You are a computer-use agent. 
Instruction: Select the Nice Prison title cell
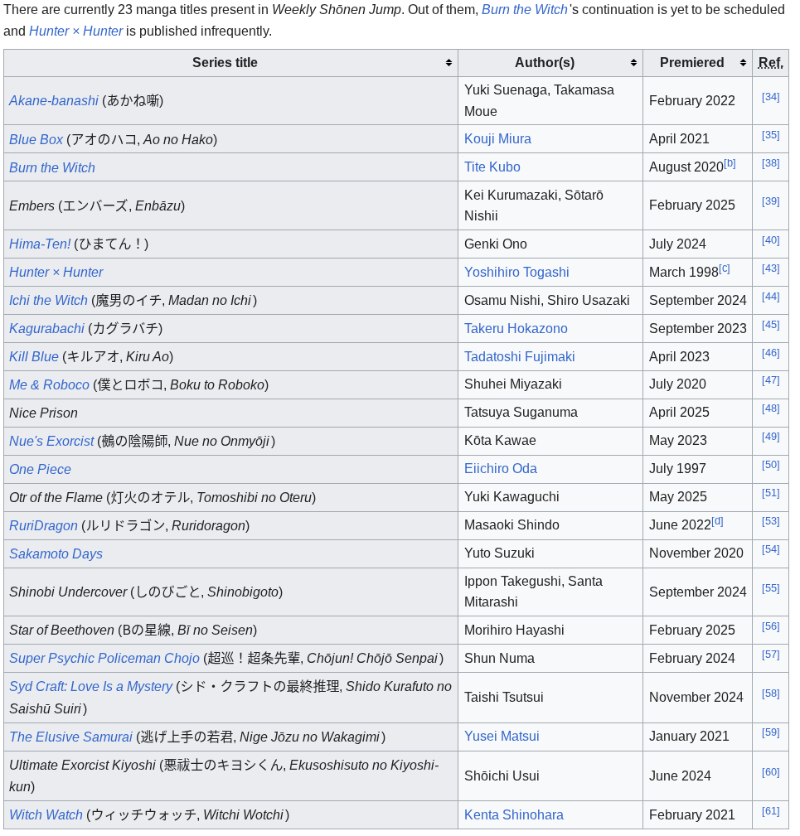click(231, 413)
